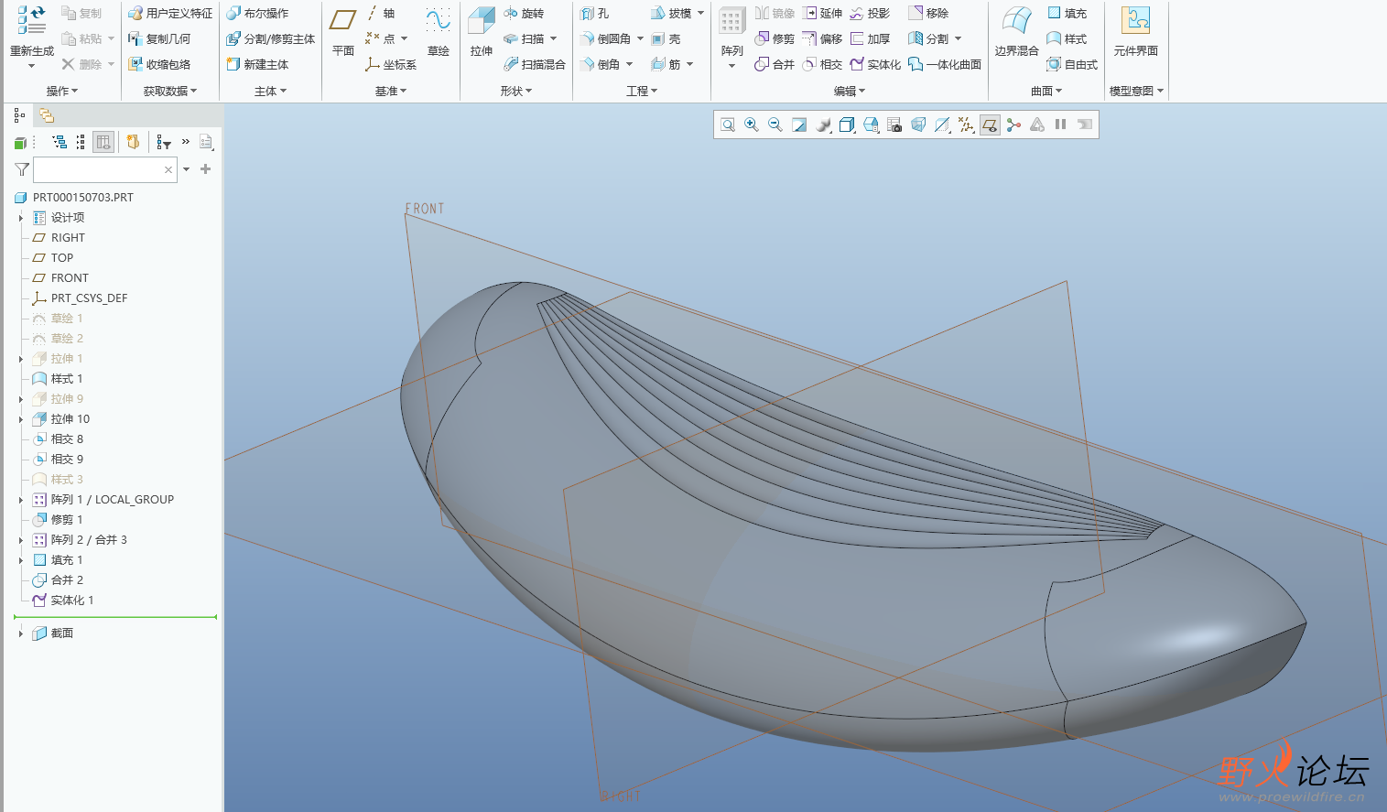Clear the tree search with X
The image size is (1387, 812).
168,169
